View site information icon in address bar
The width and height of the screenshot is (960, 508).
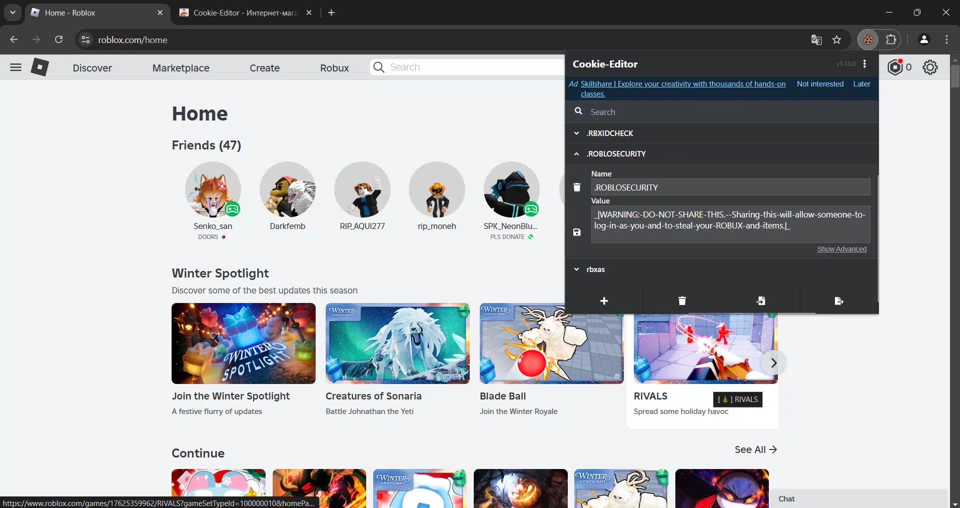(86, 39)
